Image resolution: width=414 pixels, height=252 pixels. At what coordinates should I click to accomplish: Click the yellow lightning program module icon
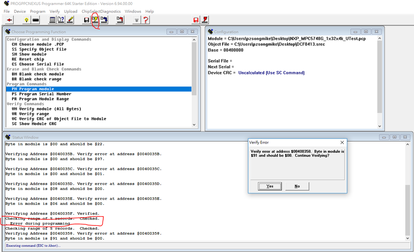[95, 20]
